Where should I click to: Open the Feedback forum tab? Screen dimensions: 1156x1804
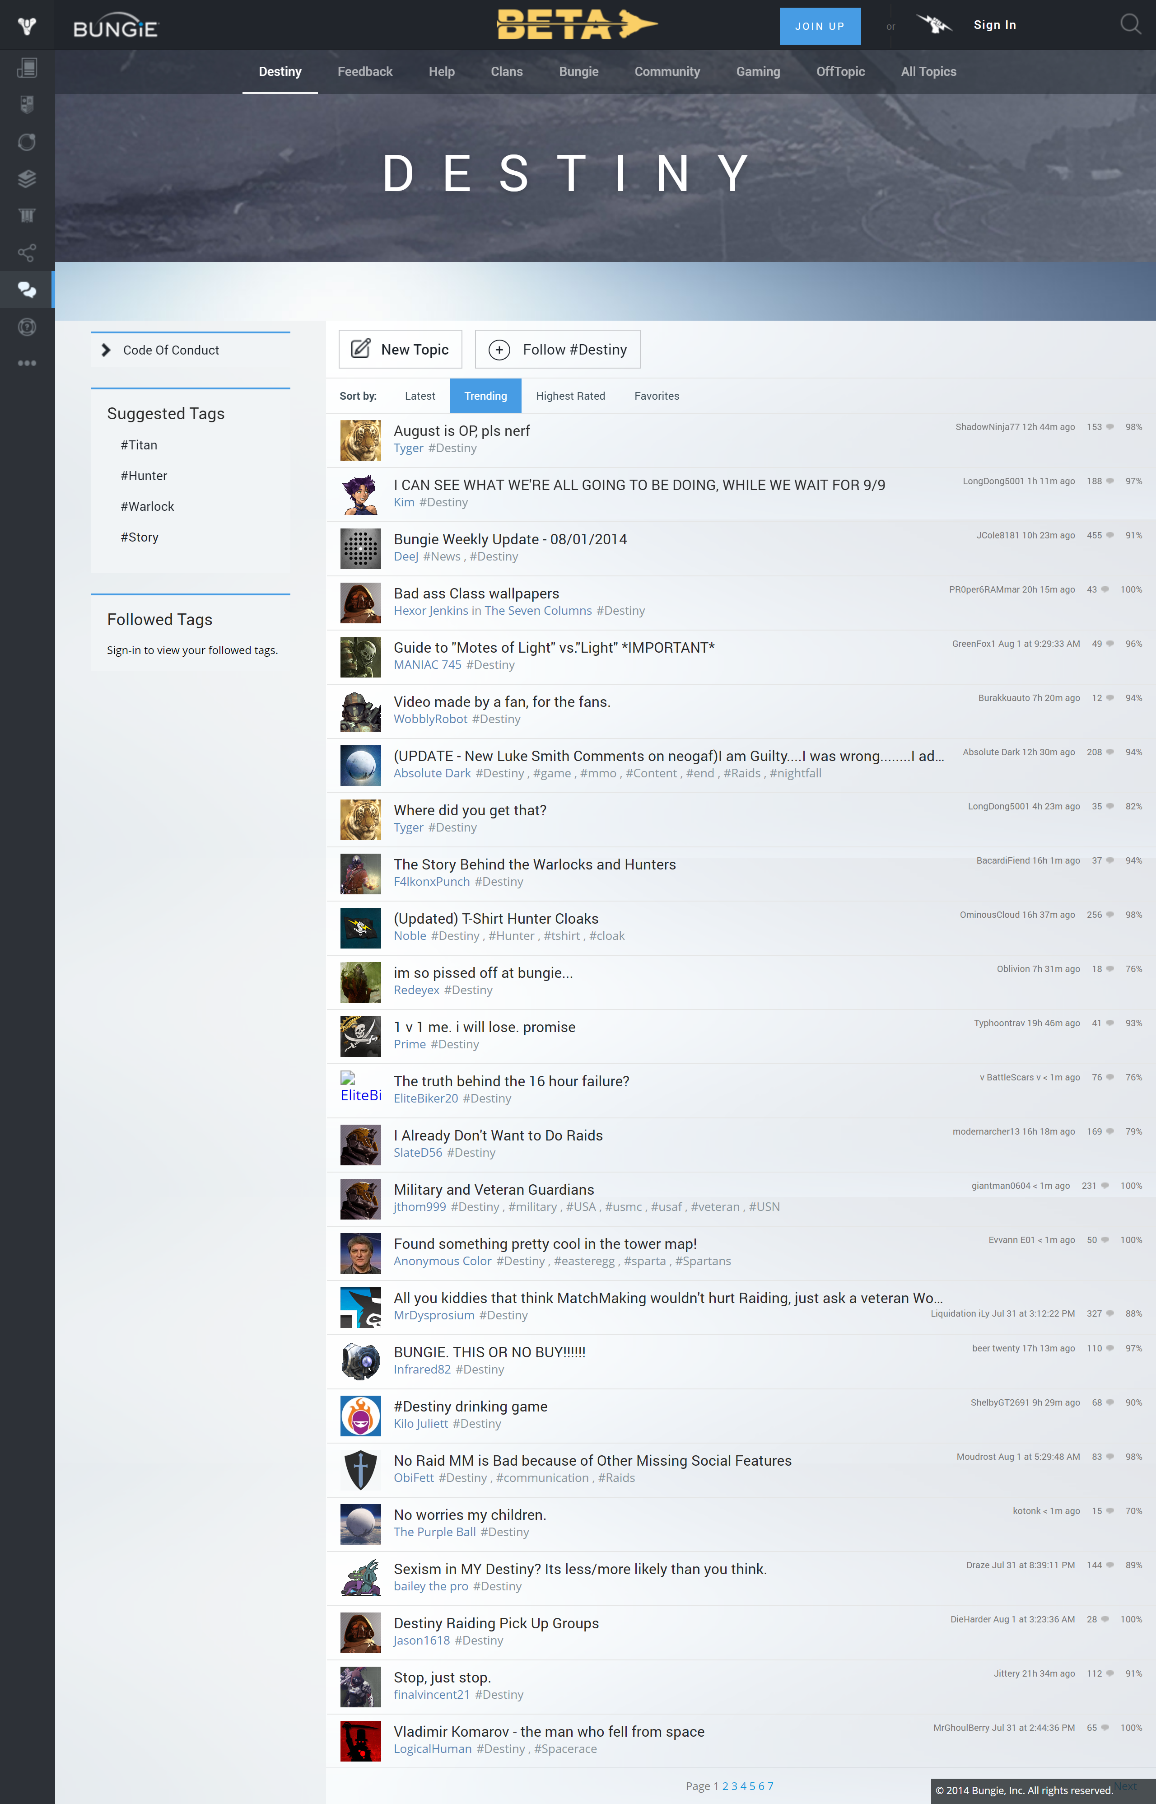365,71
